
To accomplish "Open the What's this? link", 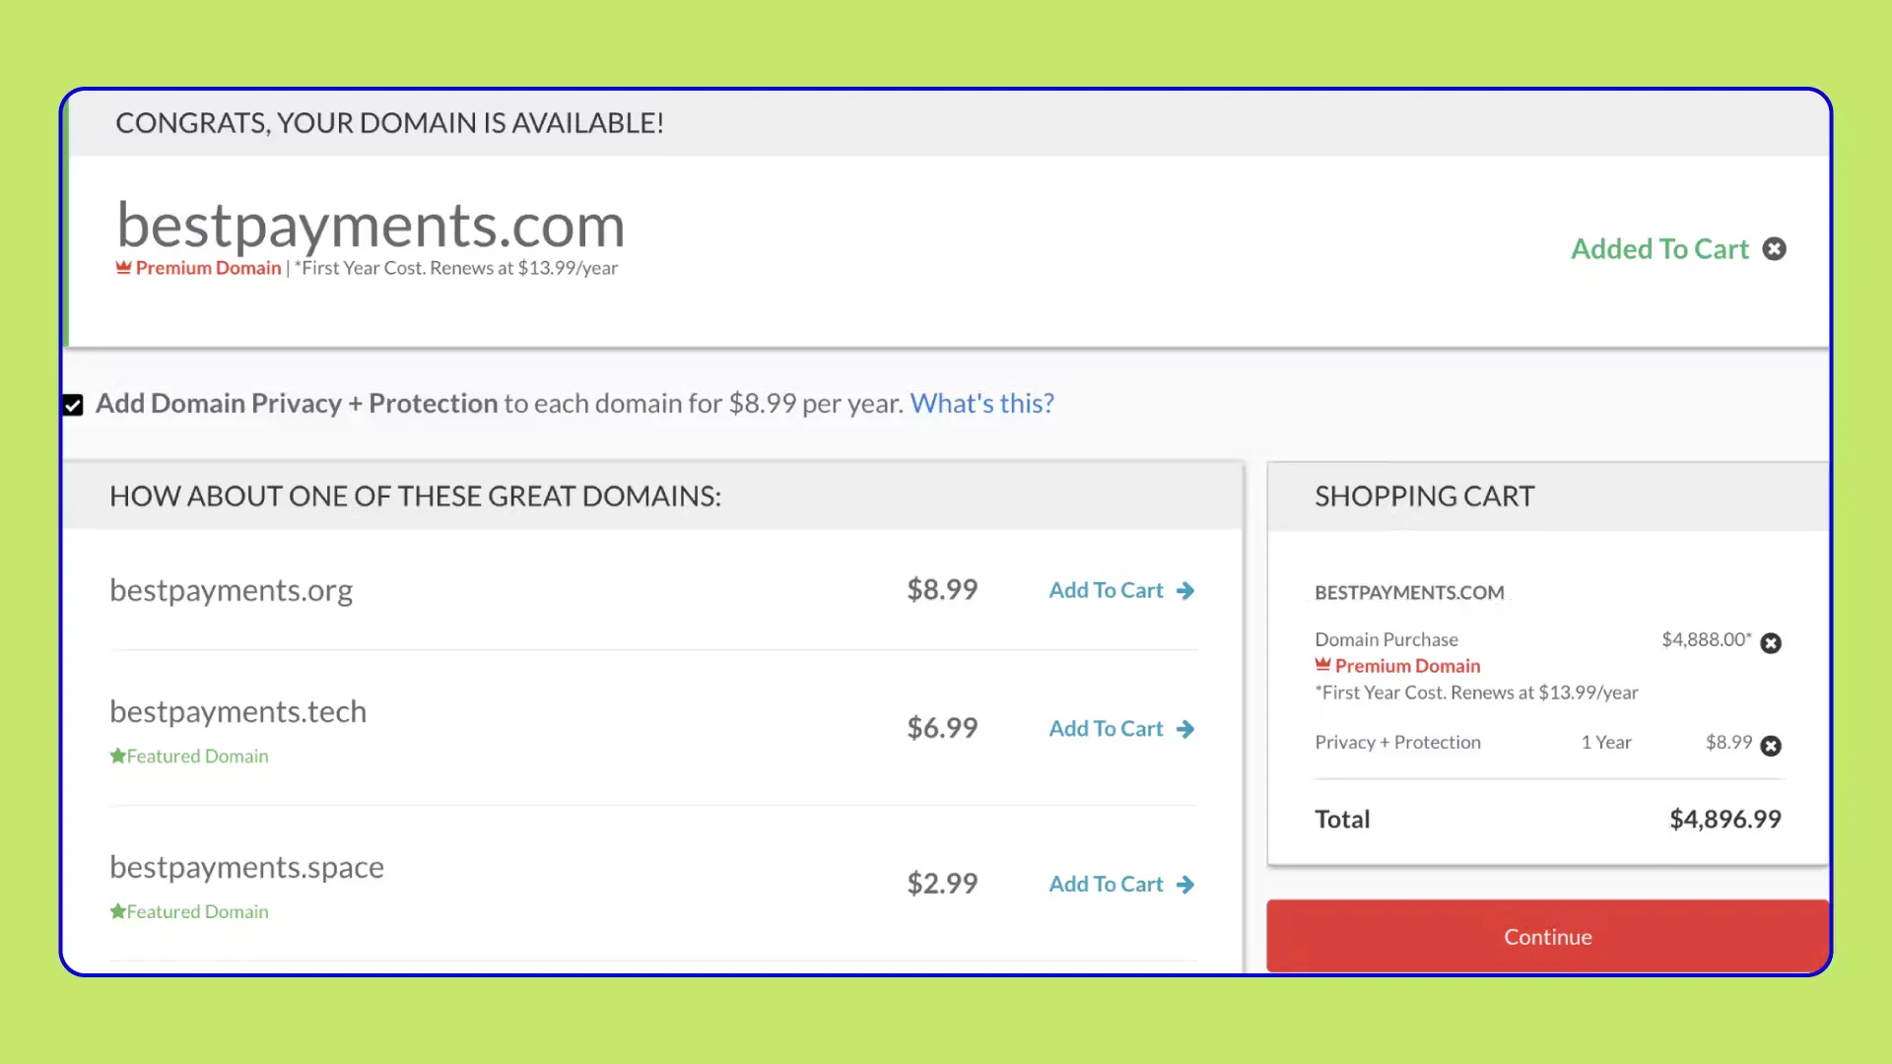I will coord(980,403).
